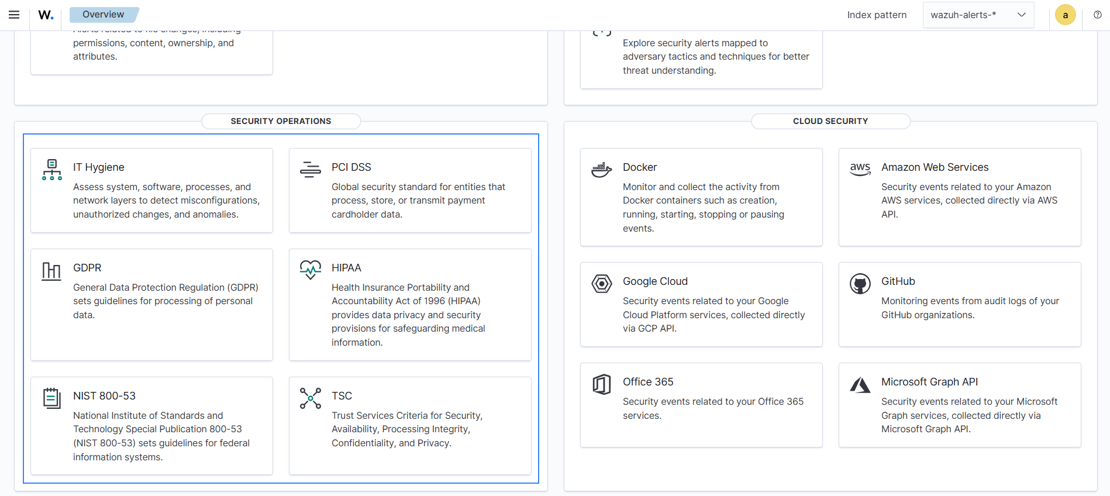Open the hamburger navigation menu

point(14,15)
